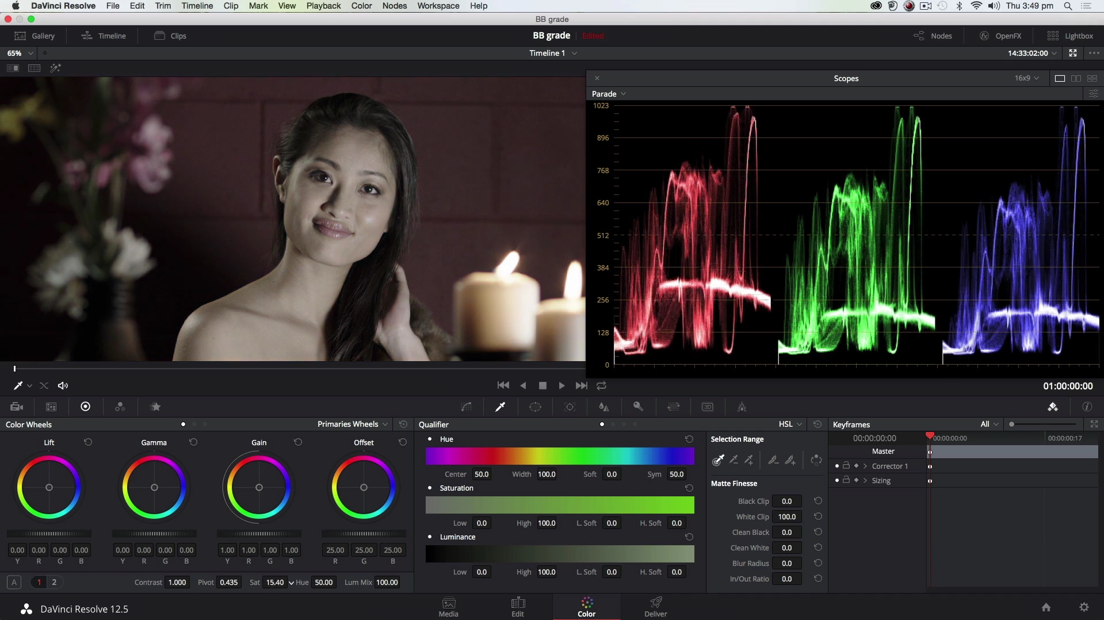1104x620 pixels.
Task: Click the Play forward button
Action: [x=562, y=385]
